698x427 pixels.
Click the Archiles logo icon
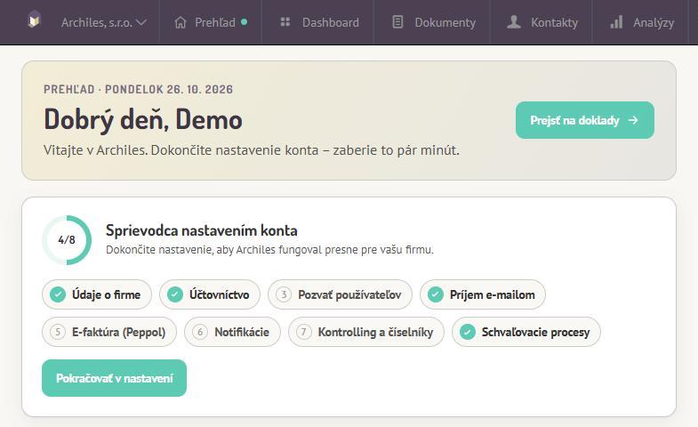(x=34, y=20)
